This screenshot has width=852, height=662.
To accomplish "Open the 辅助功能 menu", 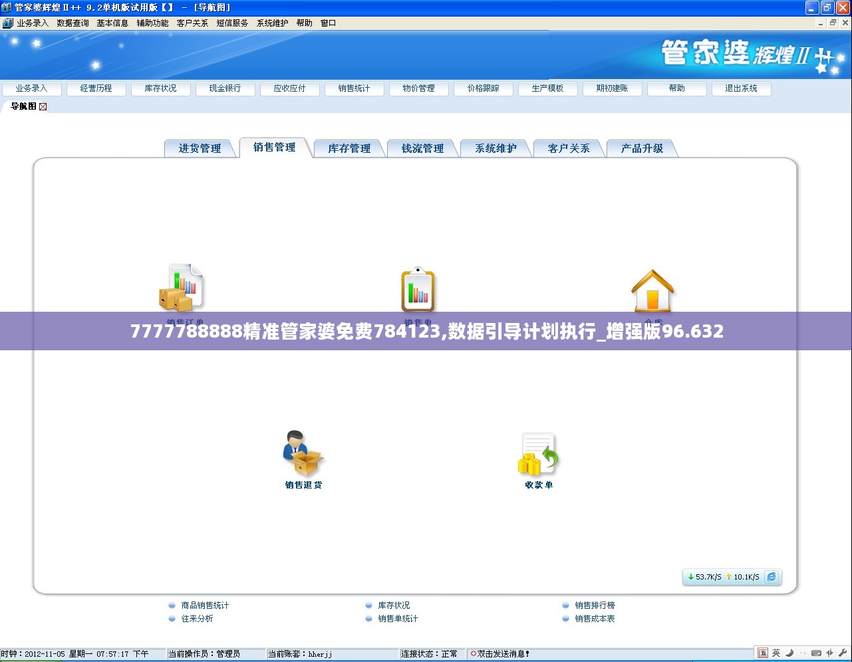I will tap(152, 23).
